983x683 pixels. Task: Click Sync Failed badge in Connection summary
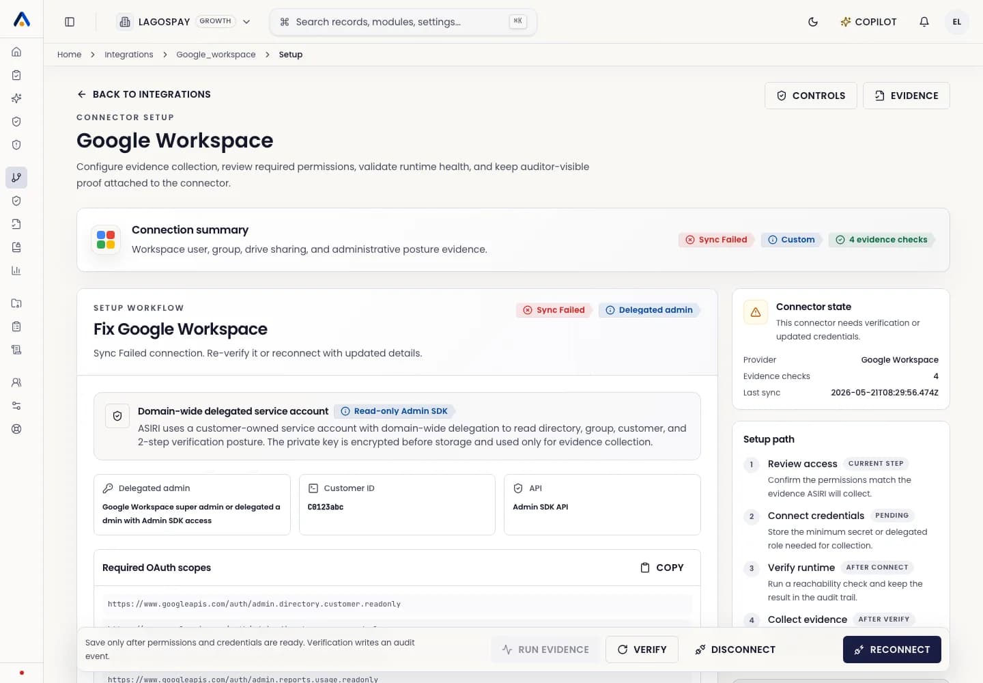[x=716, y=240]
